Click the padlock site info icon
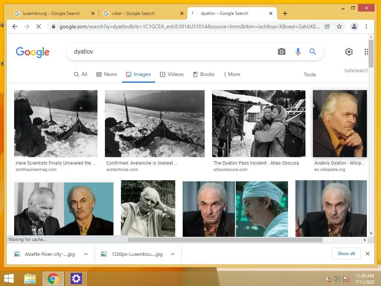The image size is (381, 286). (x=54, y=26)
